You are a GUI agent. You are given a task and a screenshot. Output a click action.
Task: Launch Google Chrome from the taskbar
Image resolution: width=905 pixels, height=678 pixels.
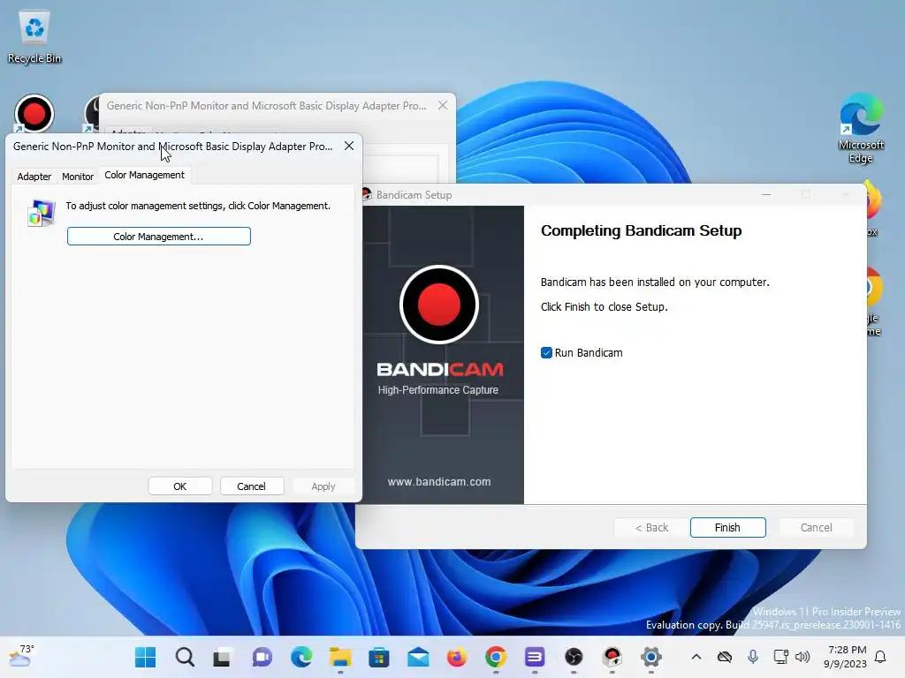(496, 657)
